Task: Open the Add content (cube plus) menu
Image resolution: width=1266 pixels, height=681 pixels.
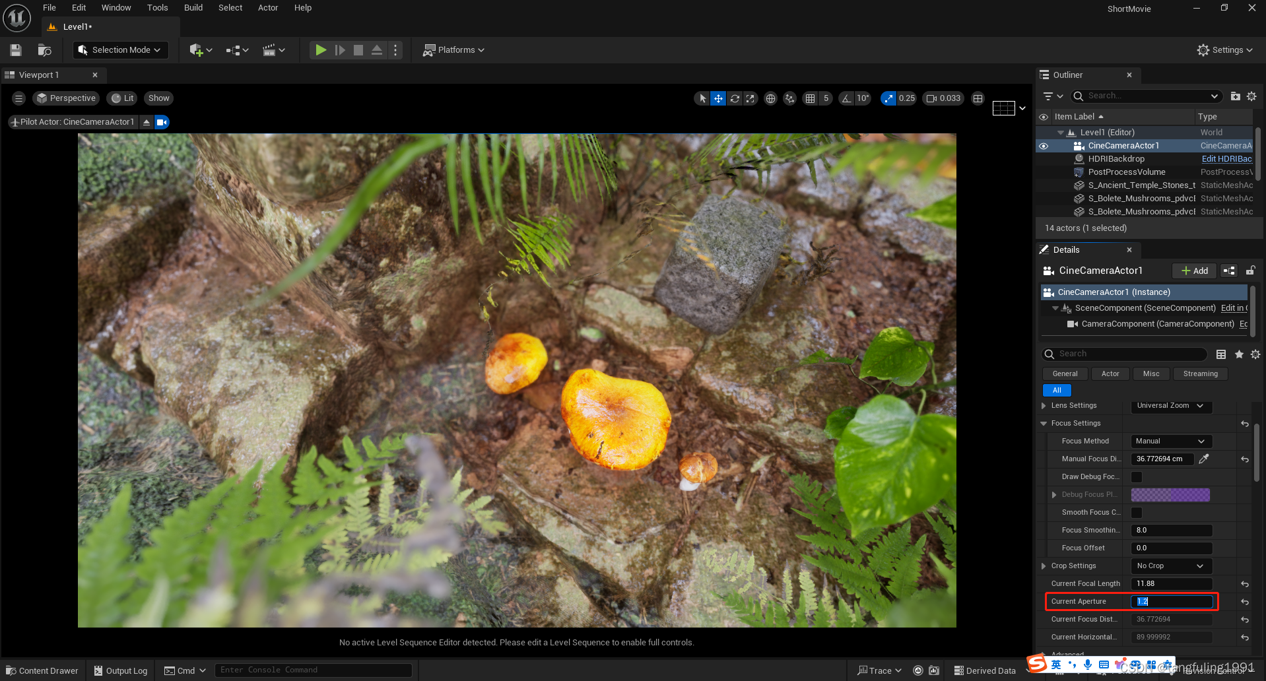Action: (x=201, y=50)
